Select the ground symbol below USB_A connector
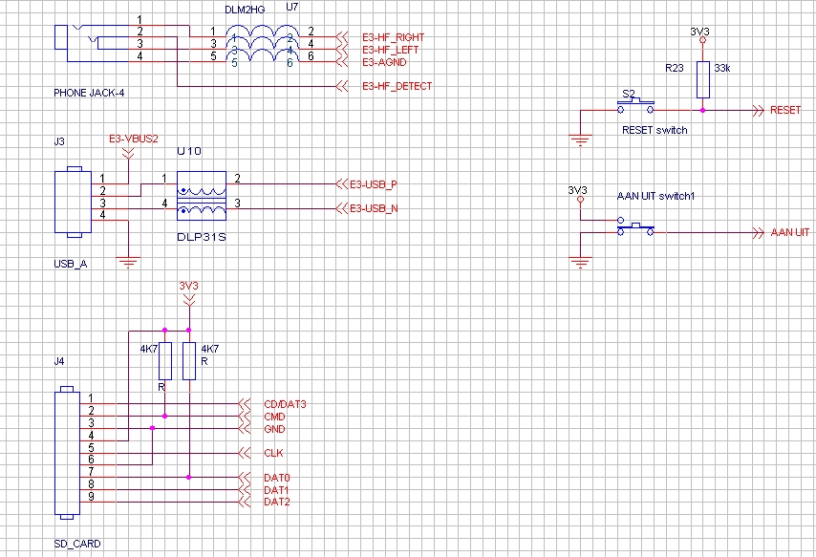The width and height of the screenshot is (816, 557). click(x=127, y=261)
